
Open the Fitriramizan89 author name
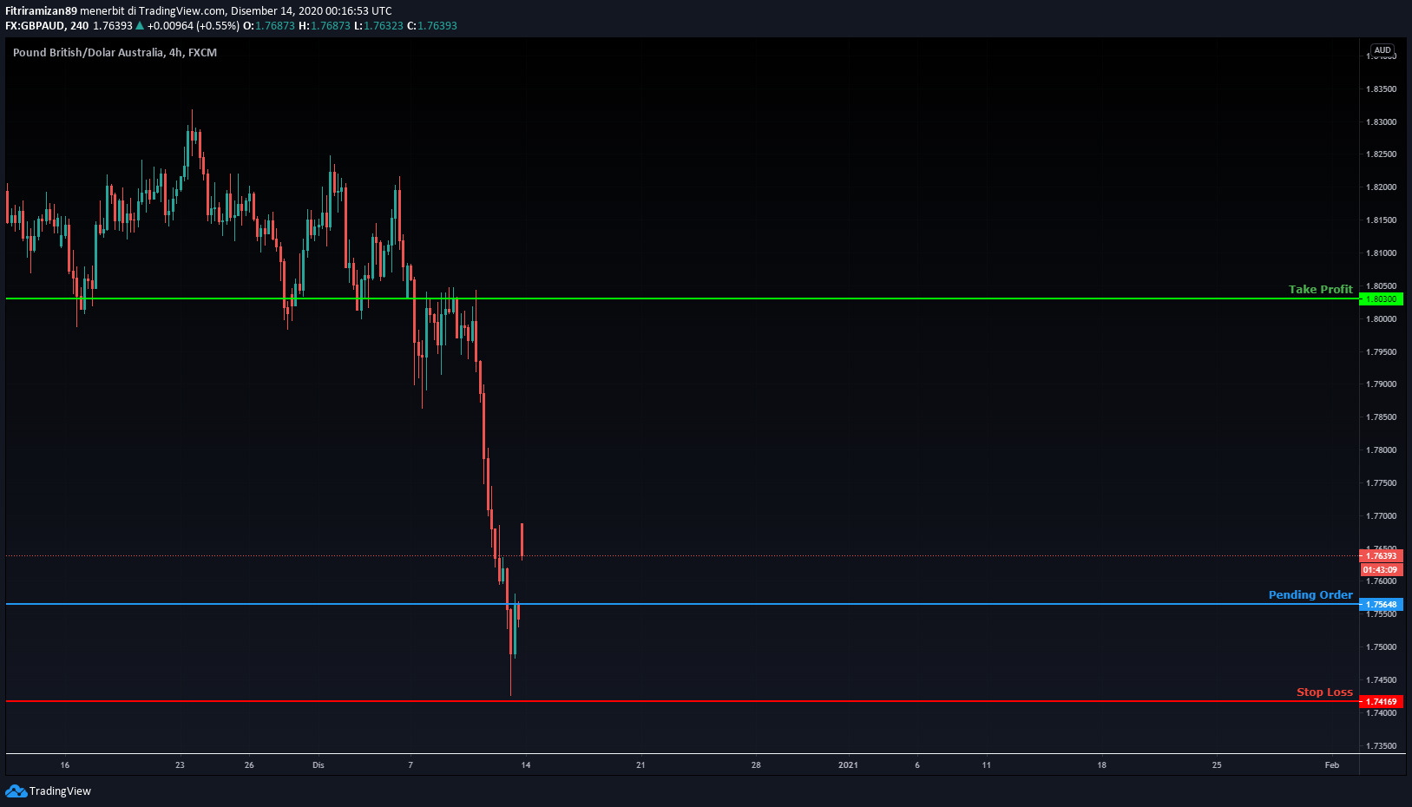click(x=41, y=11)
